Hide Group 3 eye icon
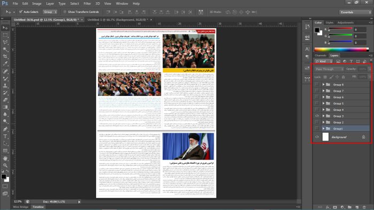 point(317,116)
